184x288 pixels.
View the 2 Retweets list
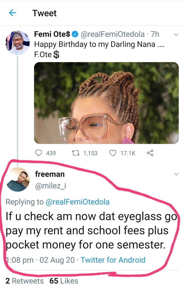point(25,281)
